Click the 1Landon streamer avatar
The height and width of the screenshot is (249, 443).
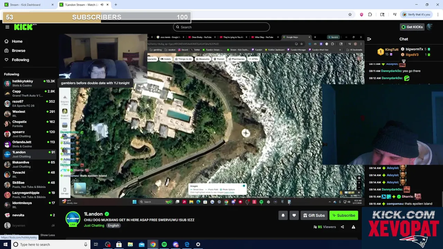tap(73, 219)
